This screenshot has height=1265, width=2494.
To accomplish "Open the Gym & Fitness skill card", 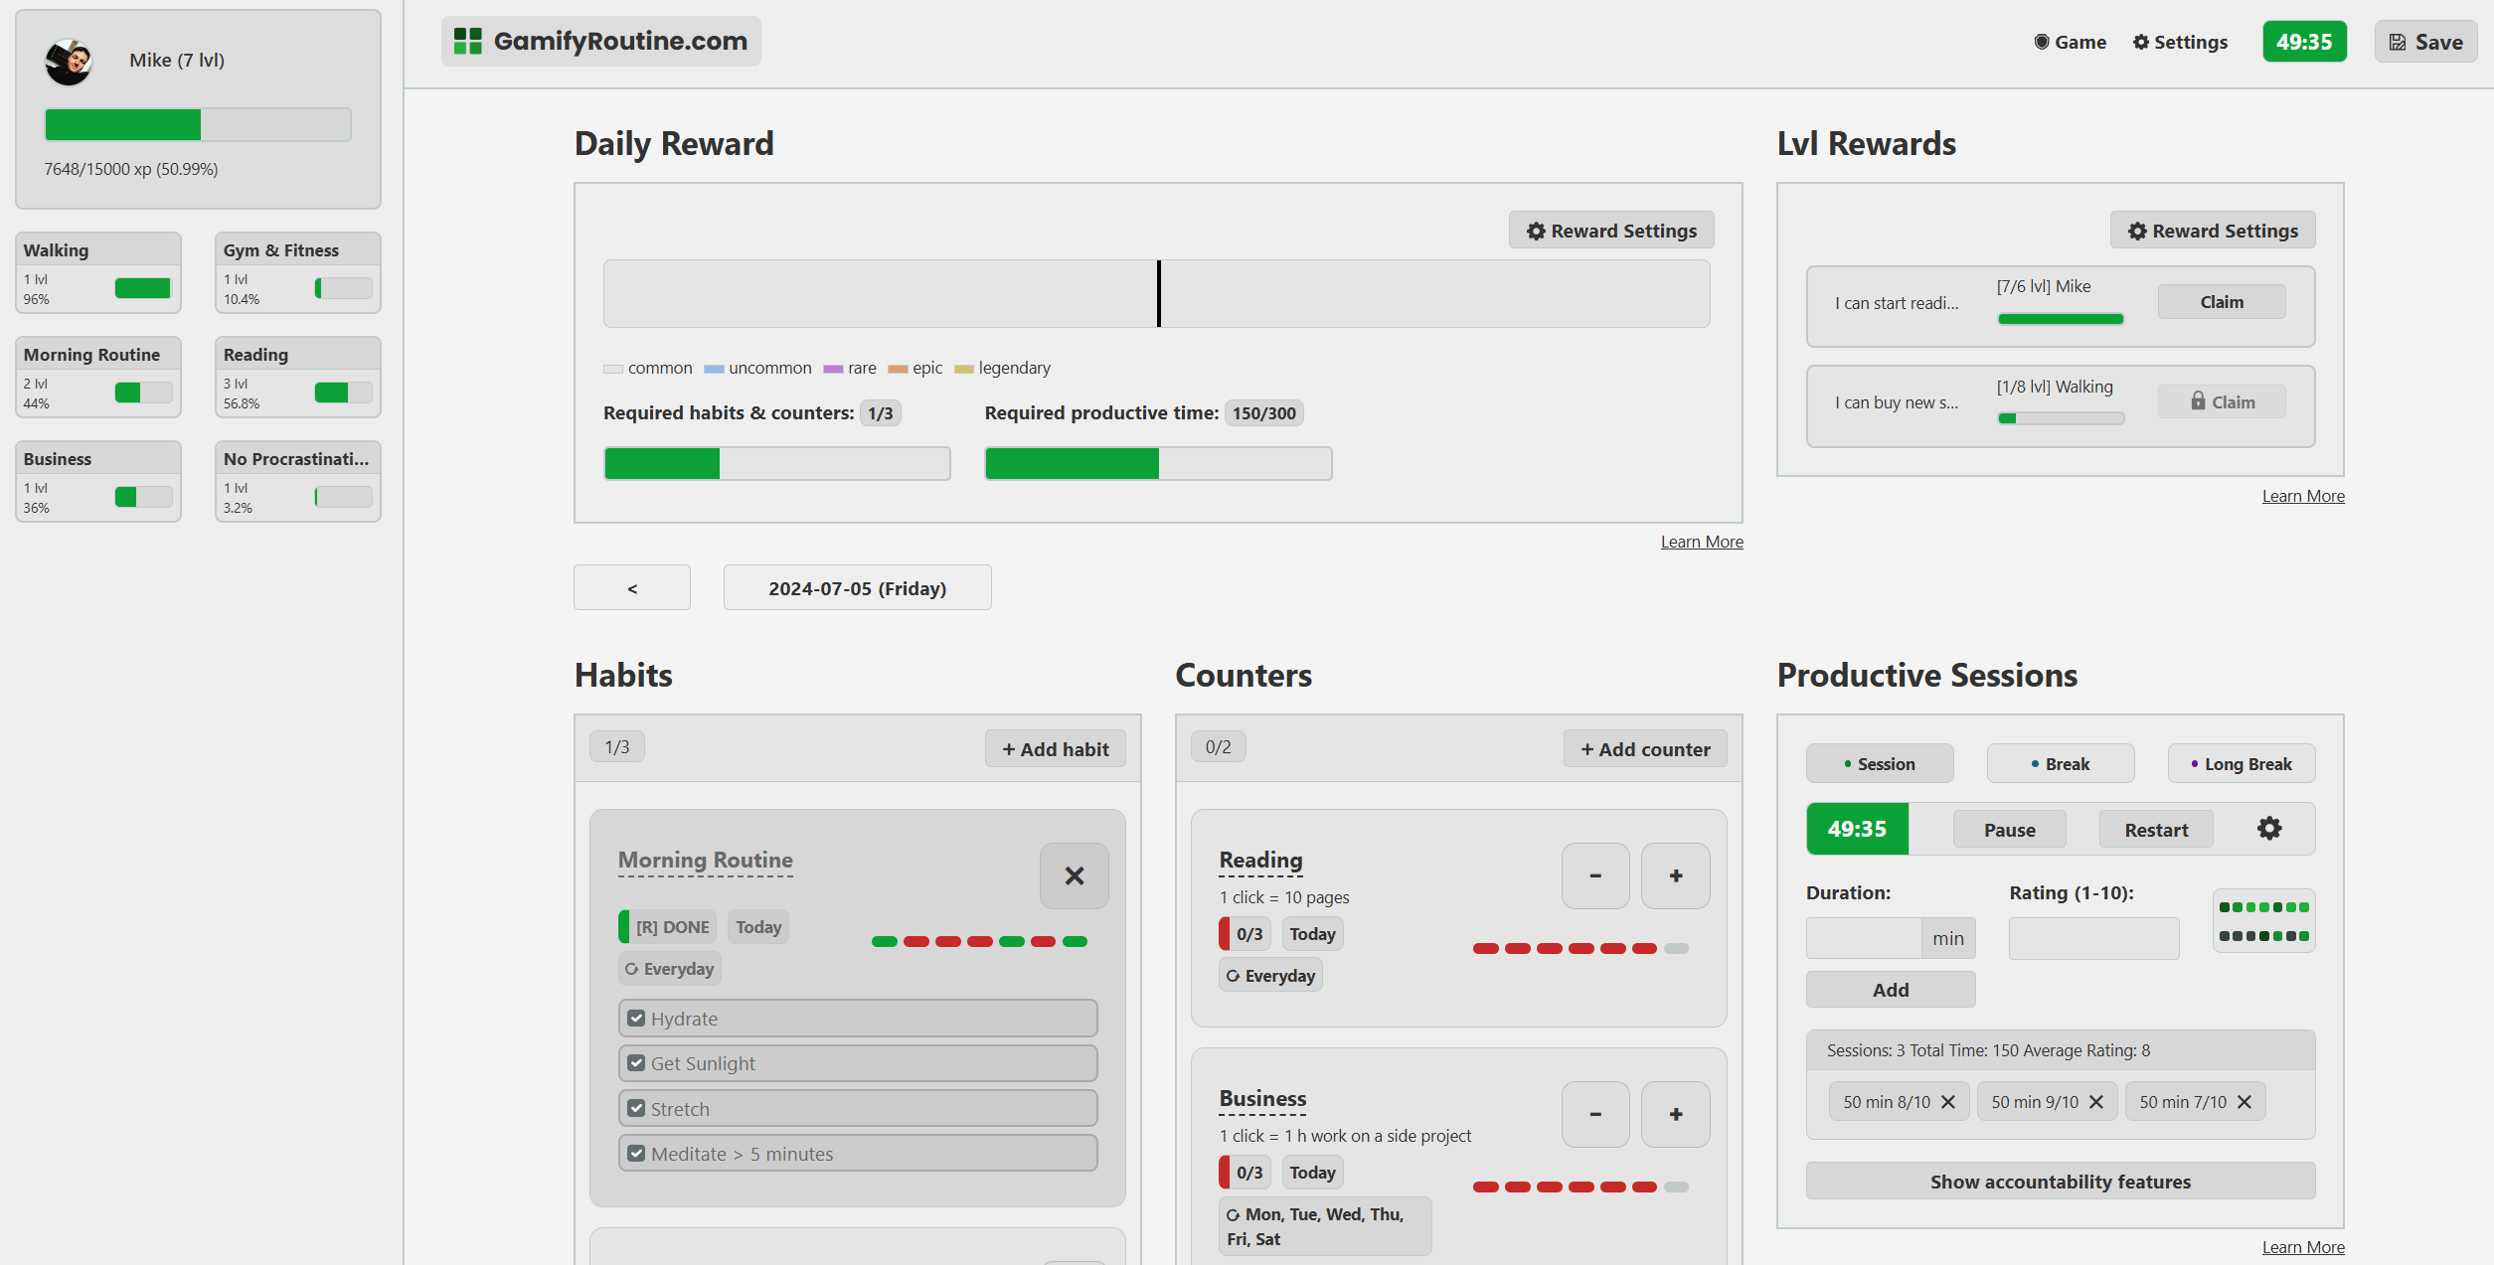I will (x=298, y=272).
